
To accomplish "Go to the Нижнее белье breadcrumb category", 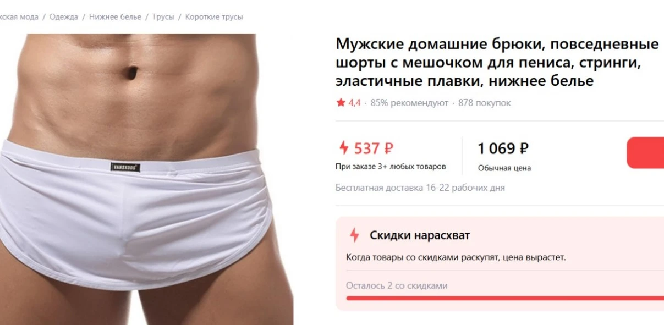I will coord(115,17).
